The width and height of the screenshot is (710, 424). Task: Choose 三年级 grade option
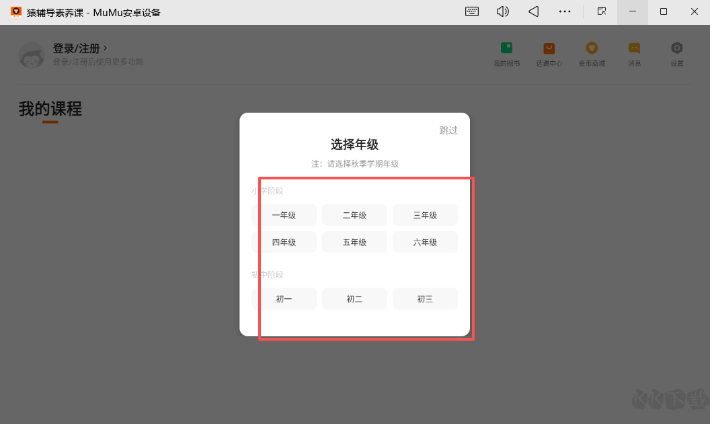click(x=425, y=215)
